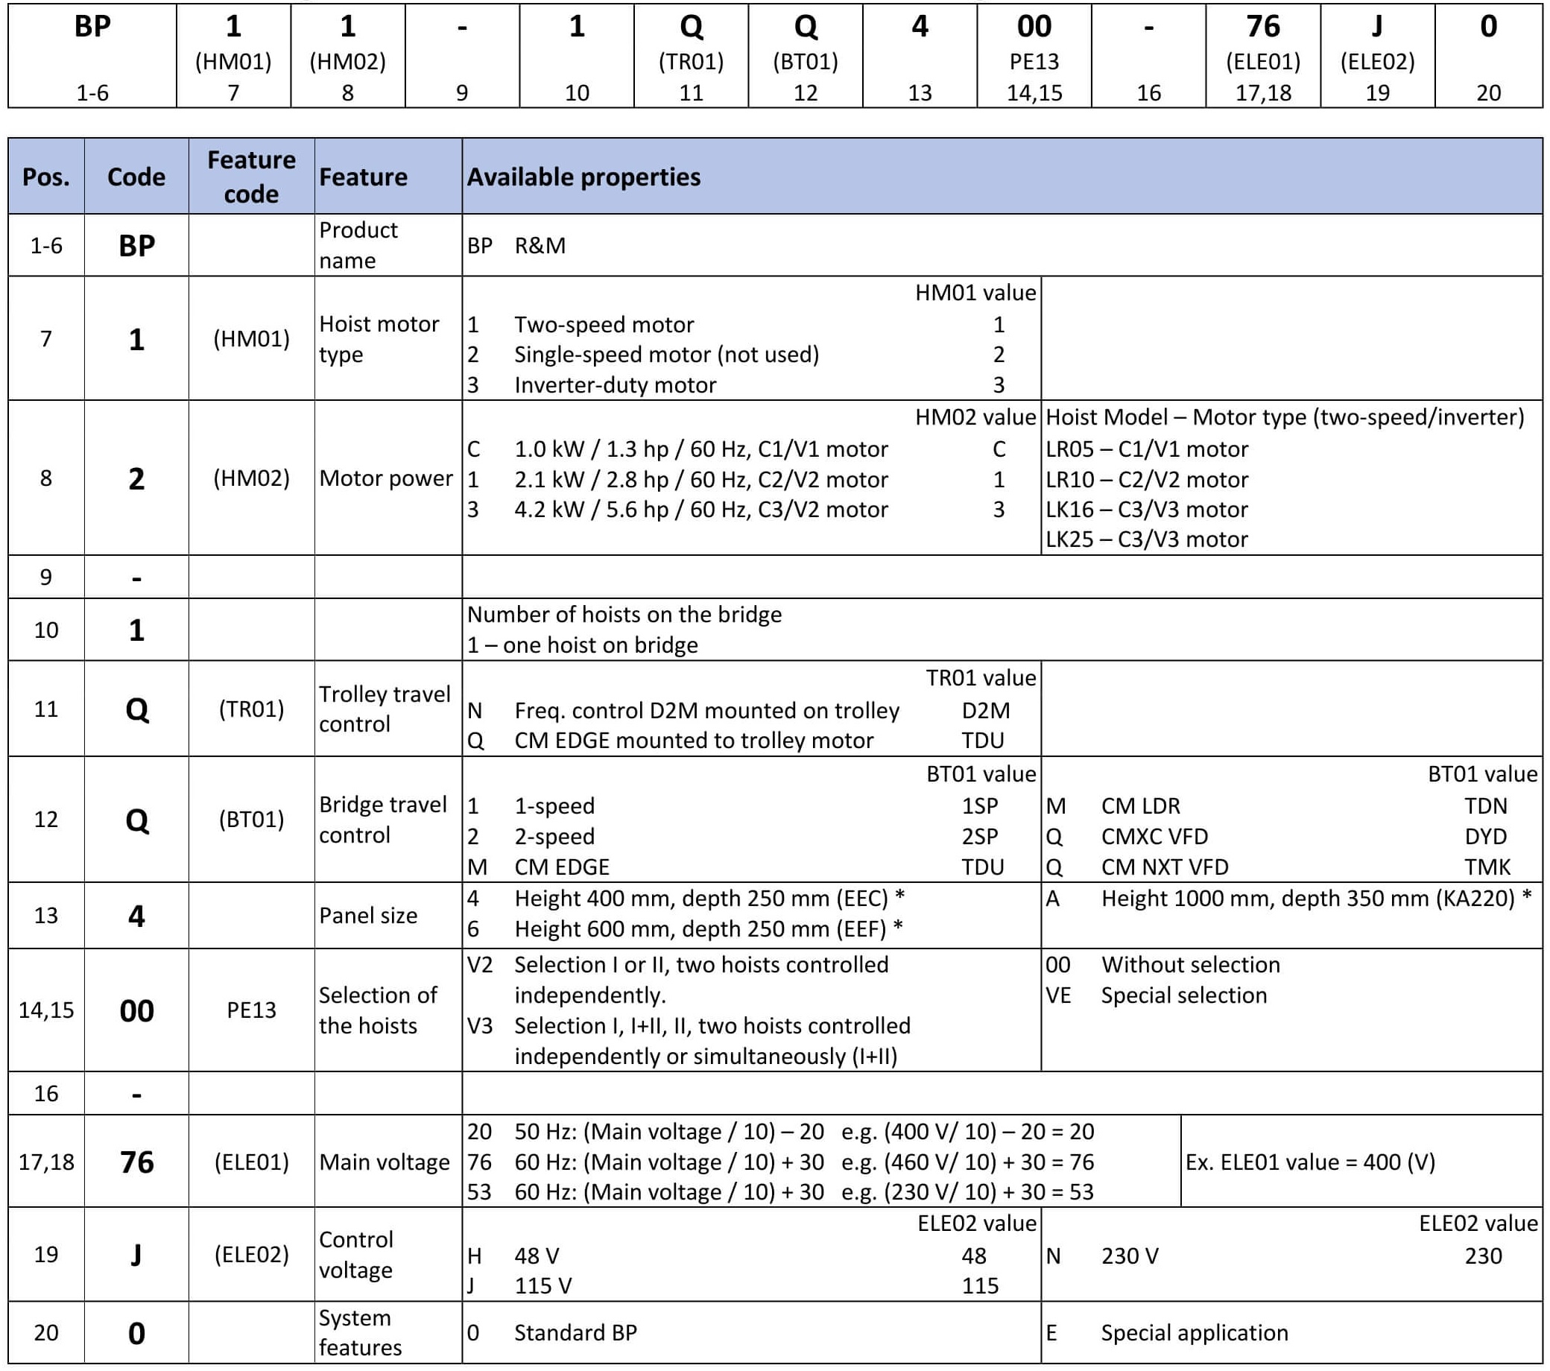Click the "R&M" product text
The width and height of the screenshot is (1550, 1371).
pos(540,246)
